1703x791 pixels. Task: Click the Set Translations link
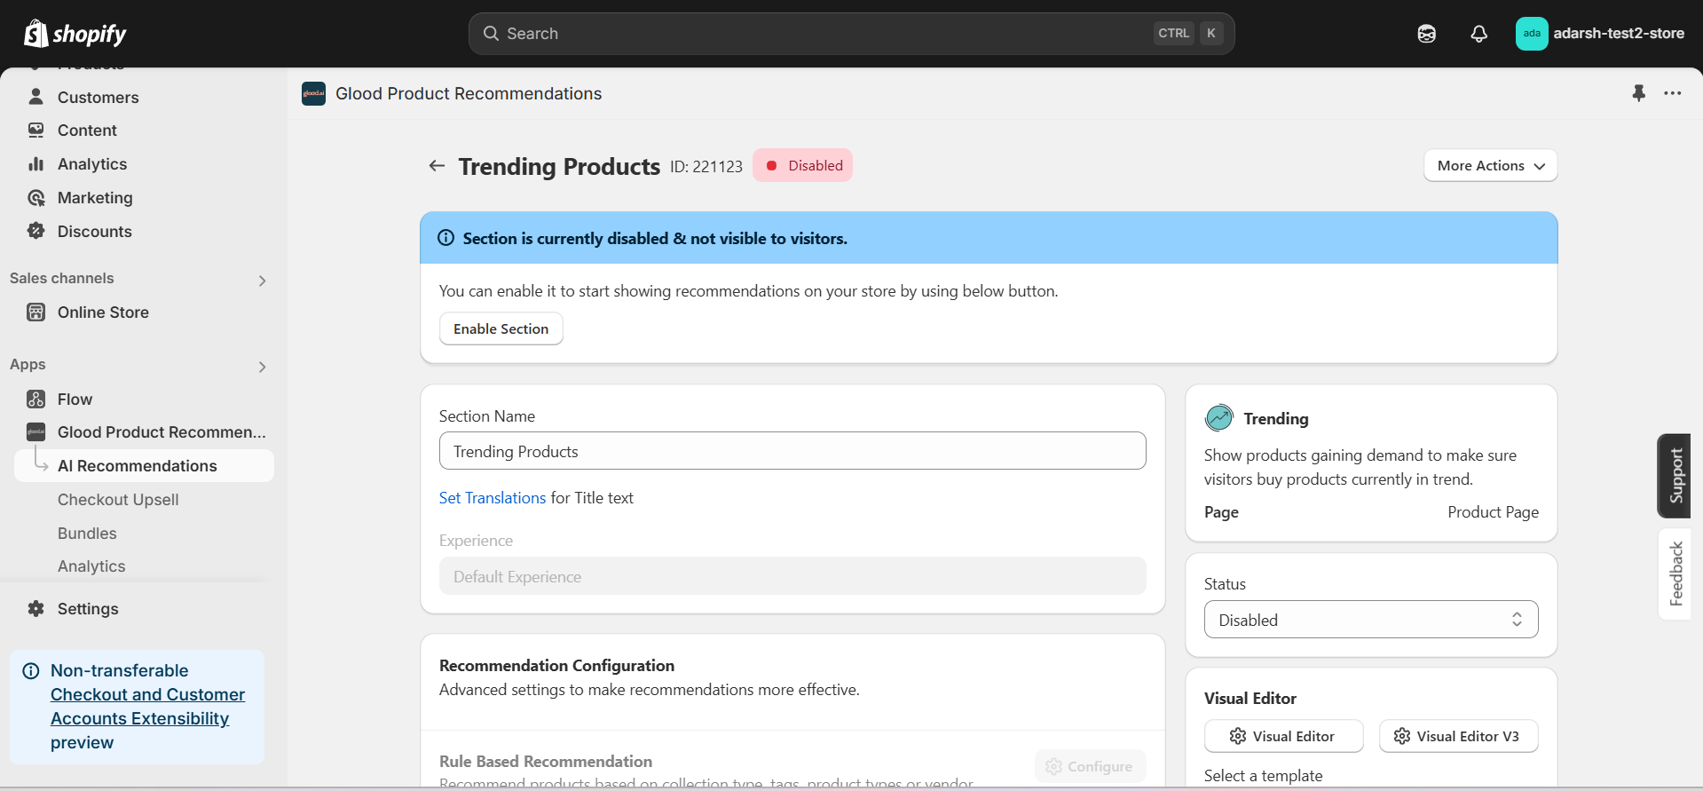click(x=493, y=498)
